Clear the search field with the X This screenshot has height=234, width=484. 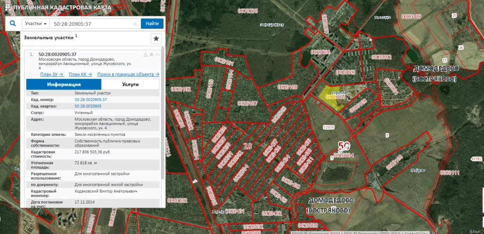point(135,24)
